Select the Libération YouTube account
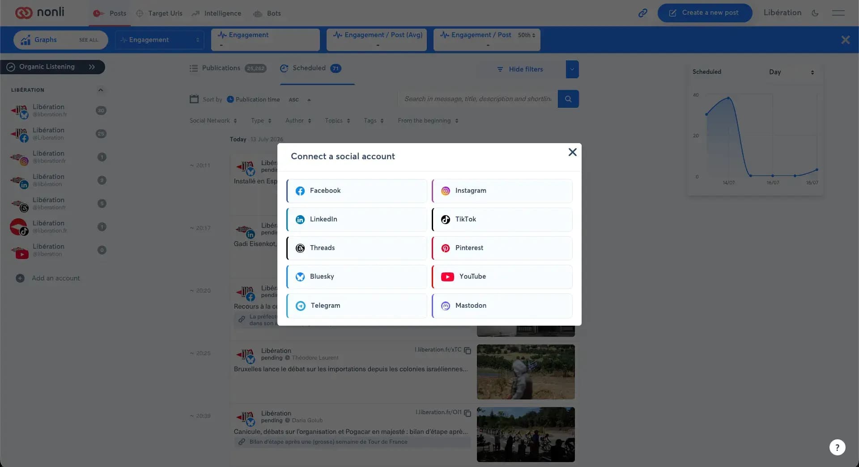The width and height of the screenshot is (859, 467). click(x=57, y=250)
